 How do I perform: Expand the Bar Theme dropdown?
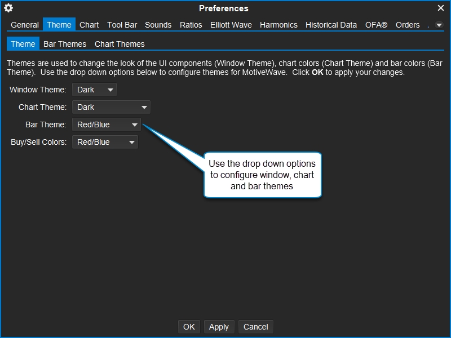click(107, 124)
